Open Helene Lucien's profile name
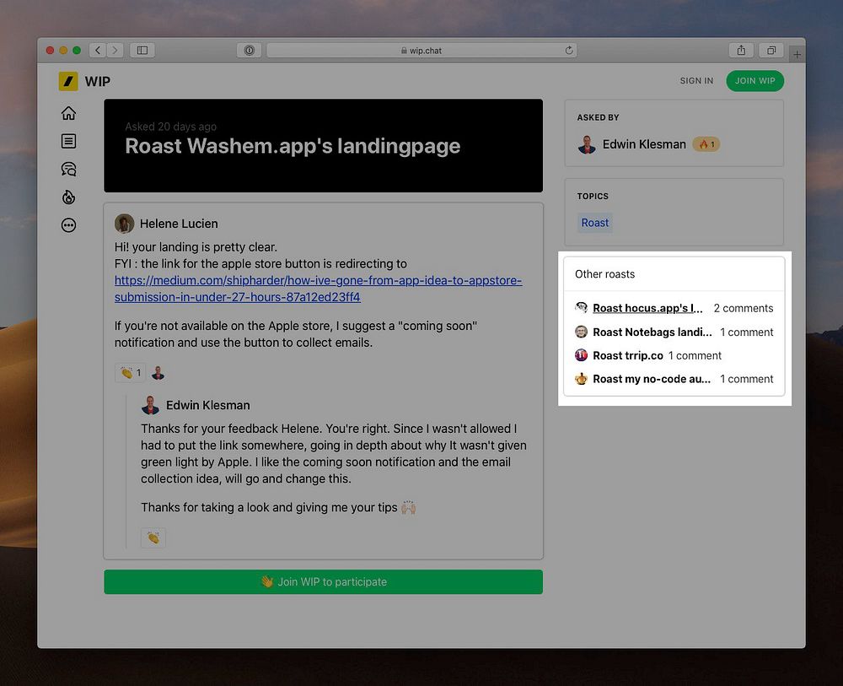 click(179, 224)
